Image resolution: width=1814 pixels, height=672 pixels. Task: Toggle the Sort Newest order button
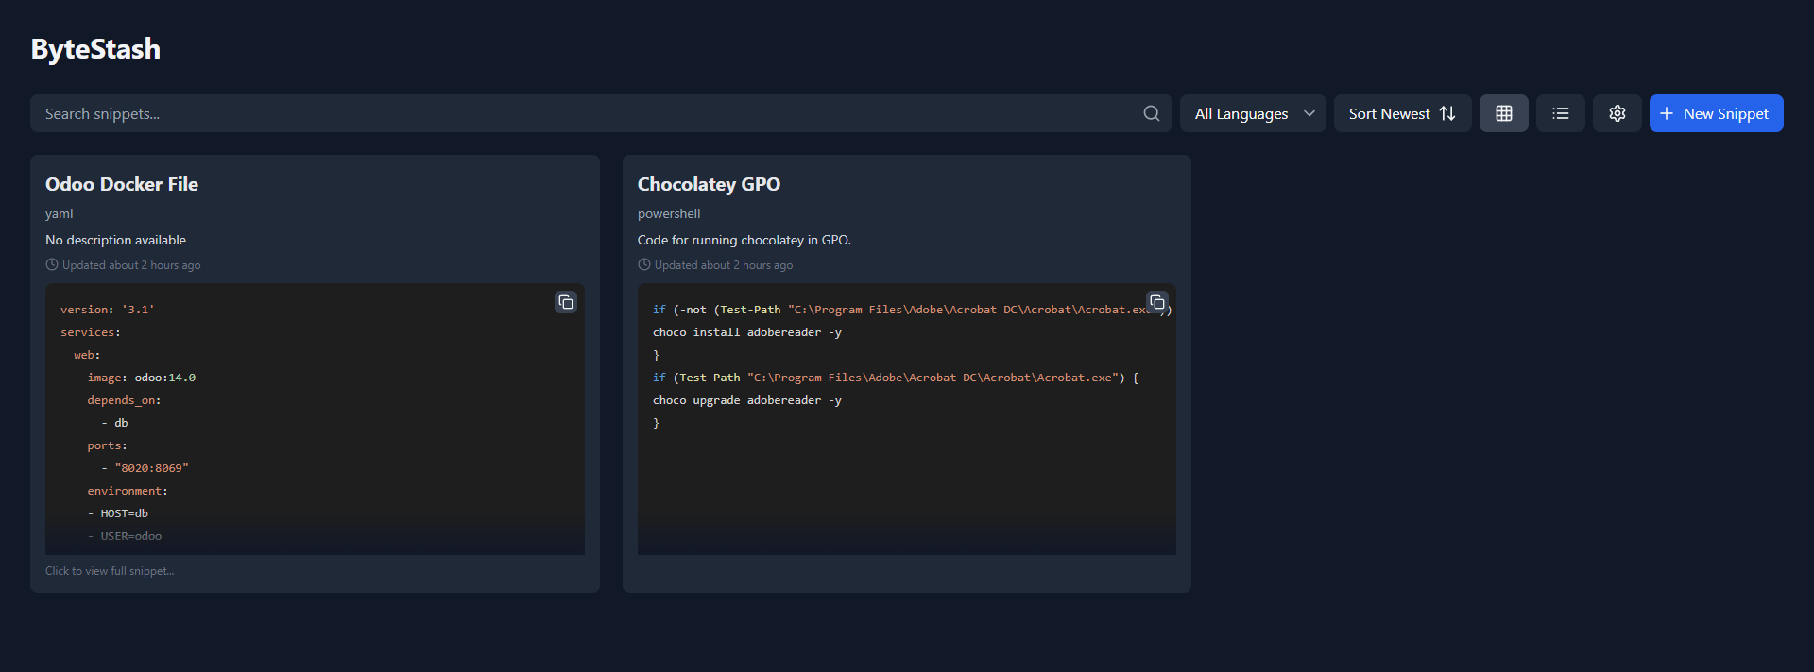(1402, 113)
